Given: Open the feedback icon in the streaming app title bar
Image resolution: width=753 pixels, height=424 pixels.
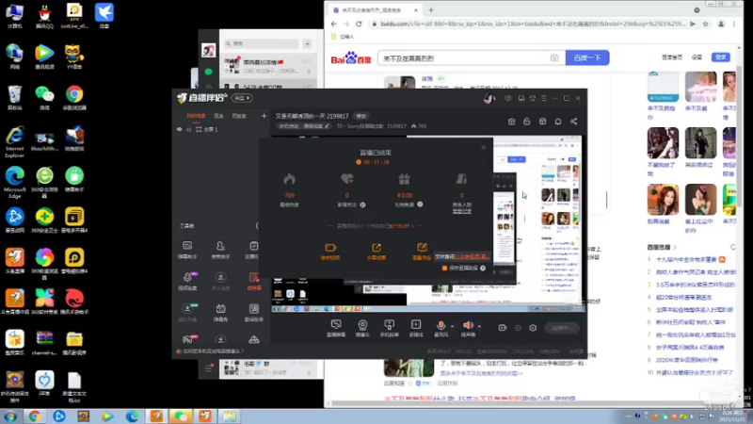Looking at the screenshot, I should (x=507, y=98).
